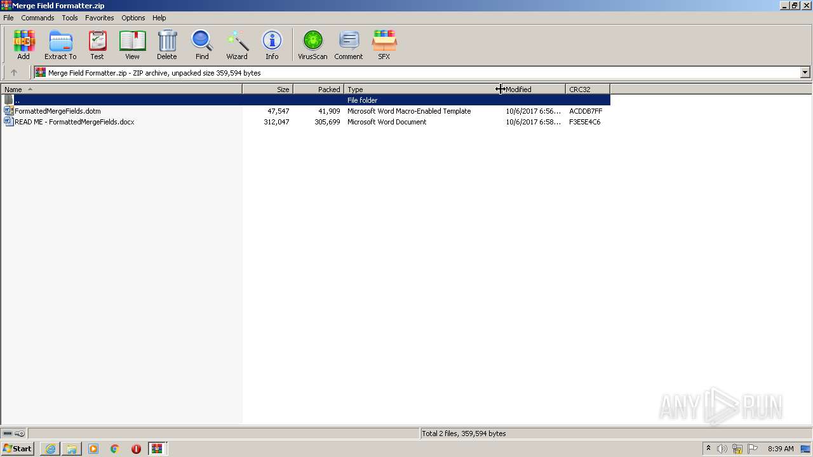Create SFX archive
This screenshot has height=457, width=813.
pos(384,45)
